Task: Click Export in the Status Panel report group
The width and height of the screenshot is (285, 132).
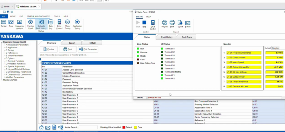Action: point(180,24)
